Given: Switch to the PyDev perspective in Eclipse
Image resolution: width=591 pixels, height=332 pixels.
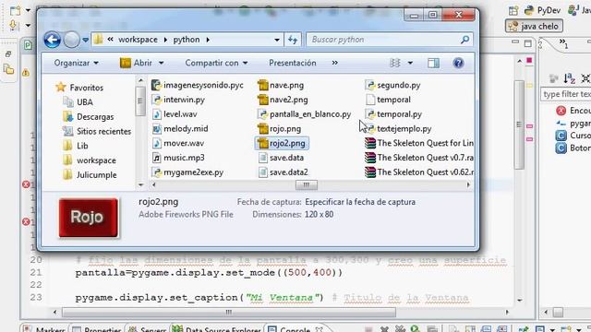Looking at the screenshot, I should tap(543, 10).
